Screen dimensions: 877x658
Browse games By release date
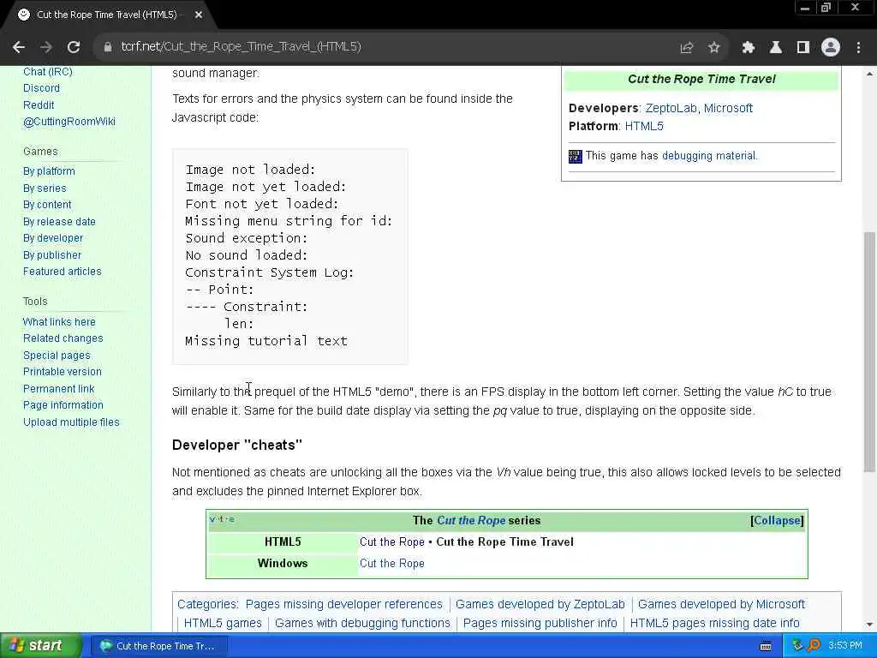(x=59, y=222)
